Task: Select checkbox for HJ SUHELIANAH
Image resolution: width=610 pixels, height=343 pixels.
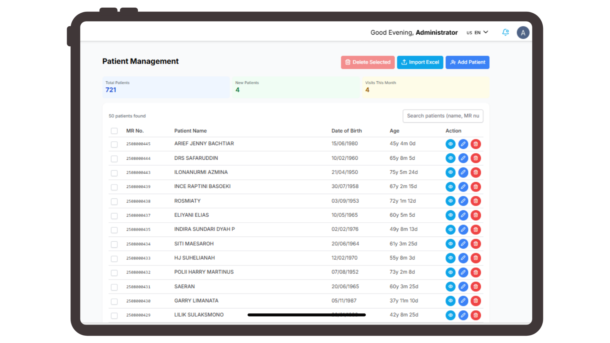Action: pyautogui.click(x=114, y=259)
